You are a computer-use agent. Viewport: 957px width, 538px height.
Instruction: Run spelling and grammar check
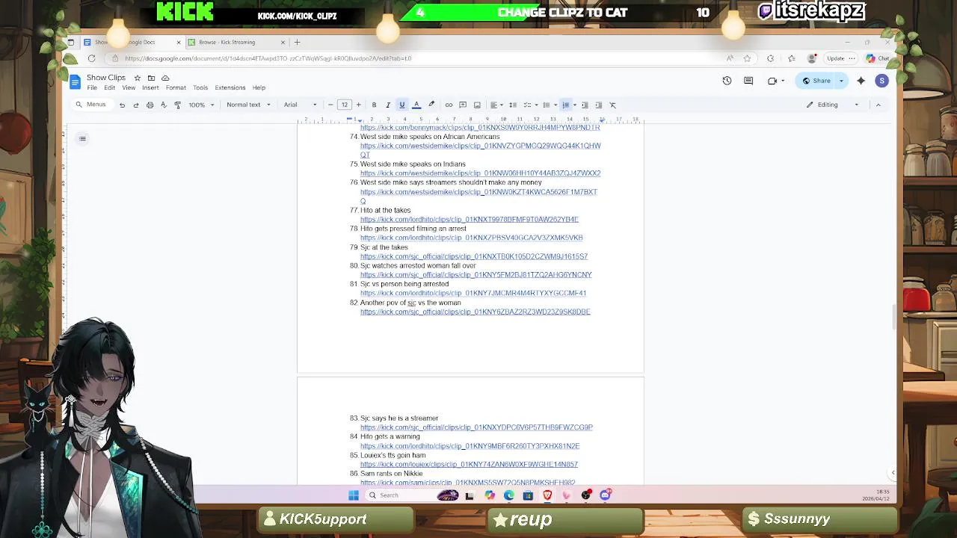pos(164,105)
